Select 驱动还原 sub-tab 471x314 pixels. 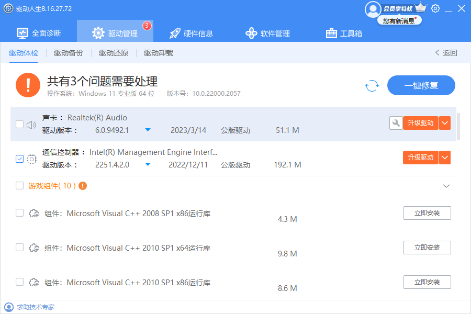click(113, 53)
